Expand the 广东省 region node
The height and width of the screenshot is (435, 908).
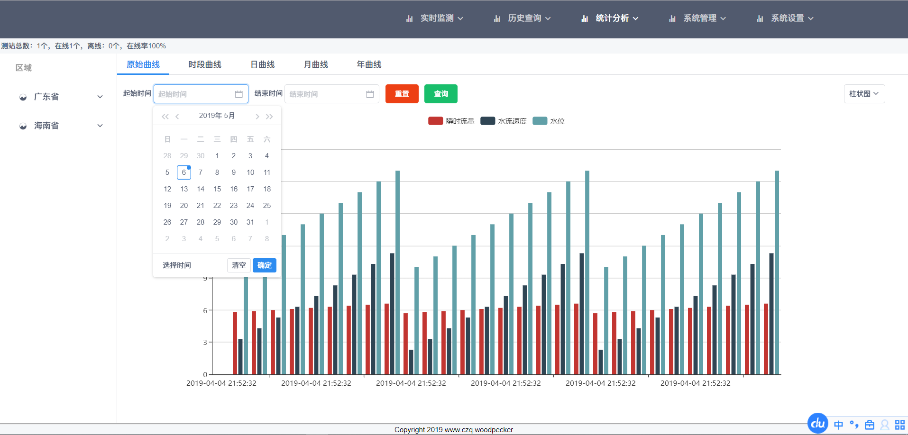[x=100, y=97]
